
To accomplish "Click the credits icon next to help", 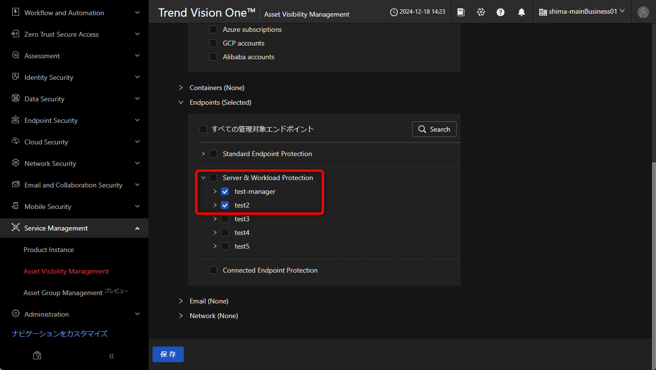I will pyautogui.click(x=481, y=12).
